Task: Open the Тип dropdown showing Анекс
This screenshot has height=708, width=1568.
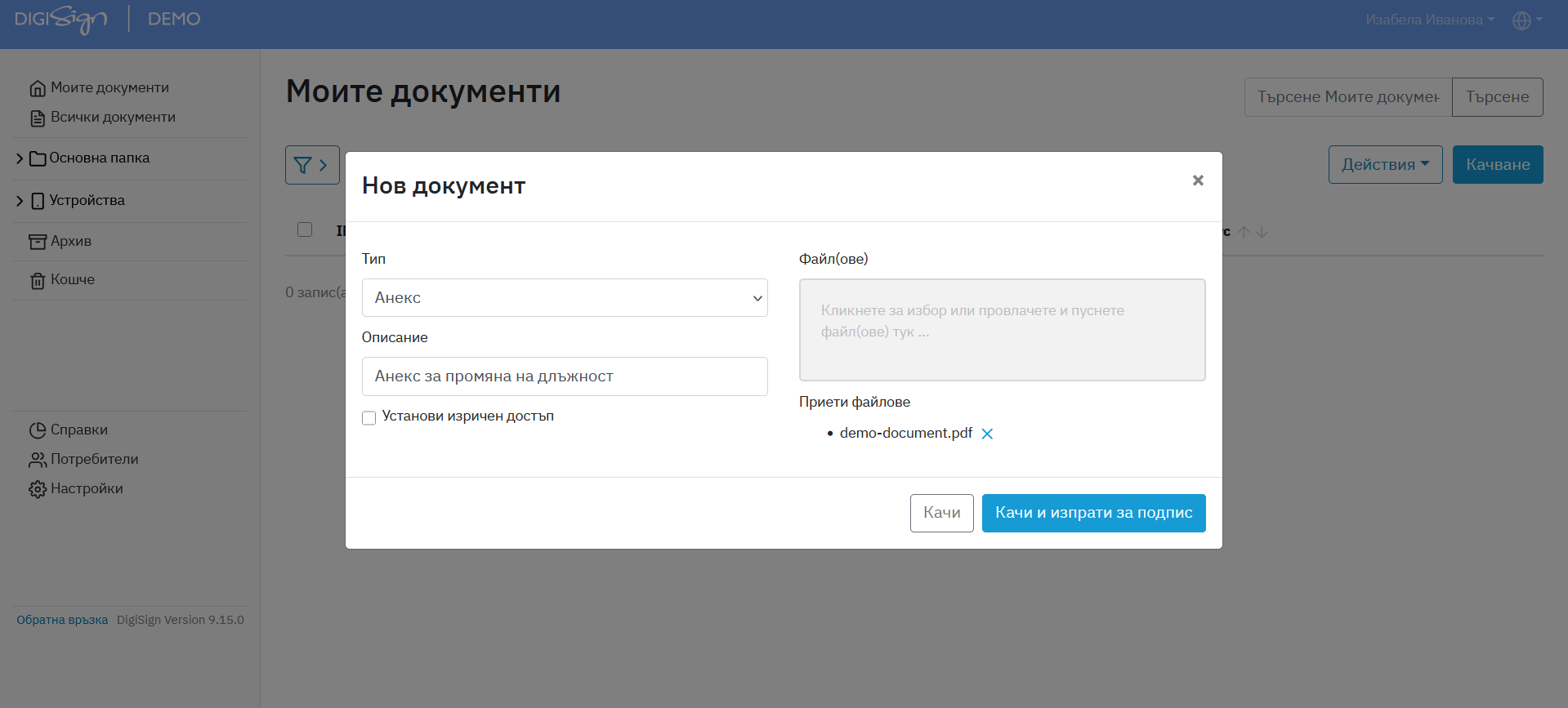Action: (x=564, y=298)
